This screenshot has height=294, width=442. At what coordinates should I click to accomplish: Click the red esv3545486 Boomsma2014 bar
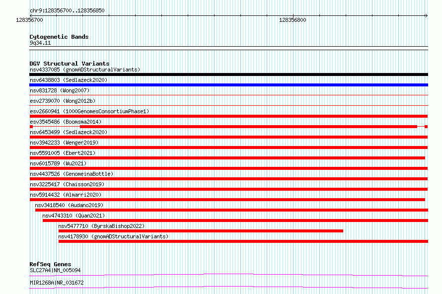pyautogui.click(x=228, y=127)
